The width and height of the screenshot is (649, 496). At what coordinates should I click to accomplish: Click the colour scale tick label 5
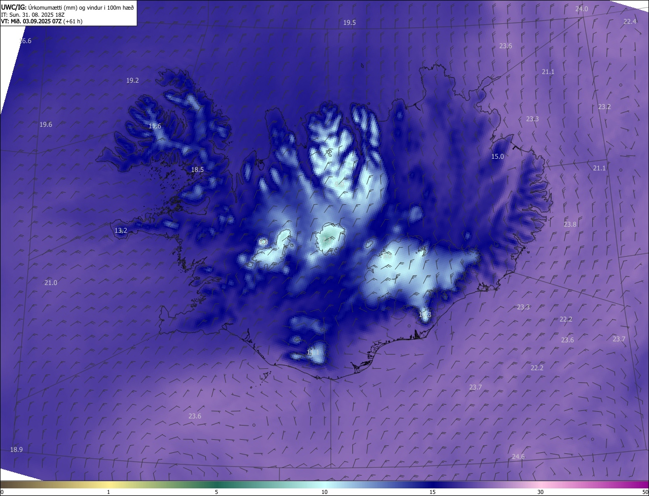point(217,492)
